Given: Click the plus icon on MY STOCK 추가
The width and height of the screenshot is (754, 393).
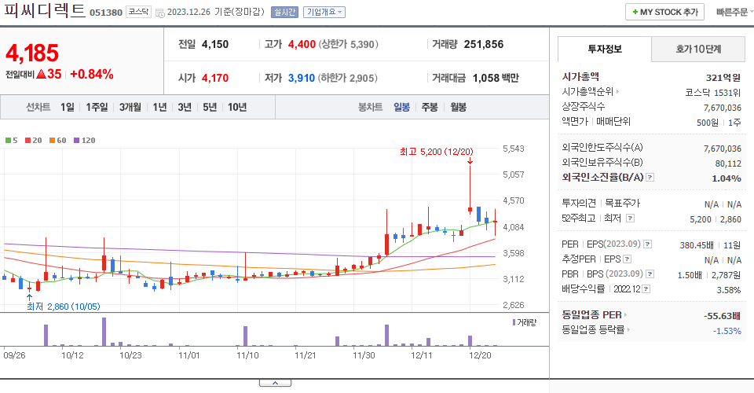Looking at the screenshot, I should (635, 12).
